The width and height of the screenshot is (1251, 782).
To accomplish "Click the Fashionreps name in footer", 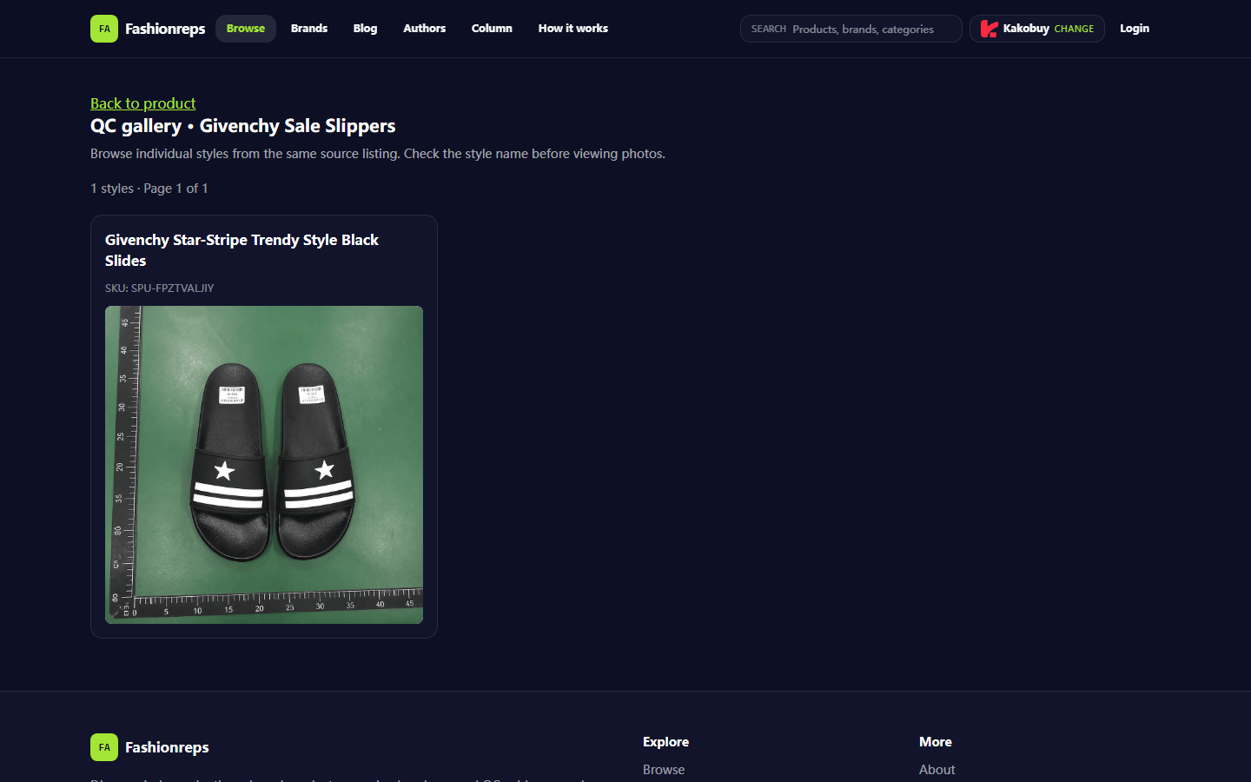I will click(167, 747).
